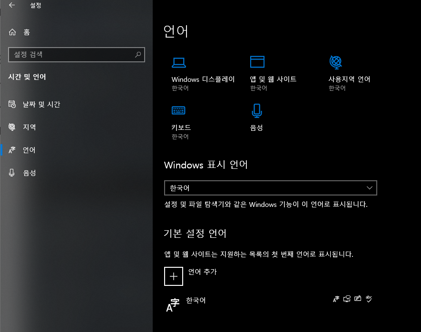421x332 pixels.
Task: Click the microphone icon beside sidebar 음성
Action: point(11,173)
